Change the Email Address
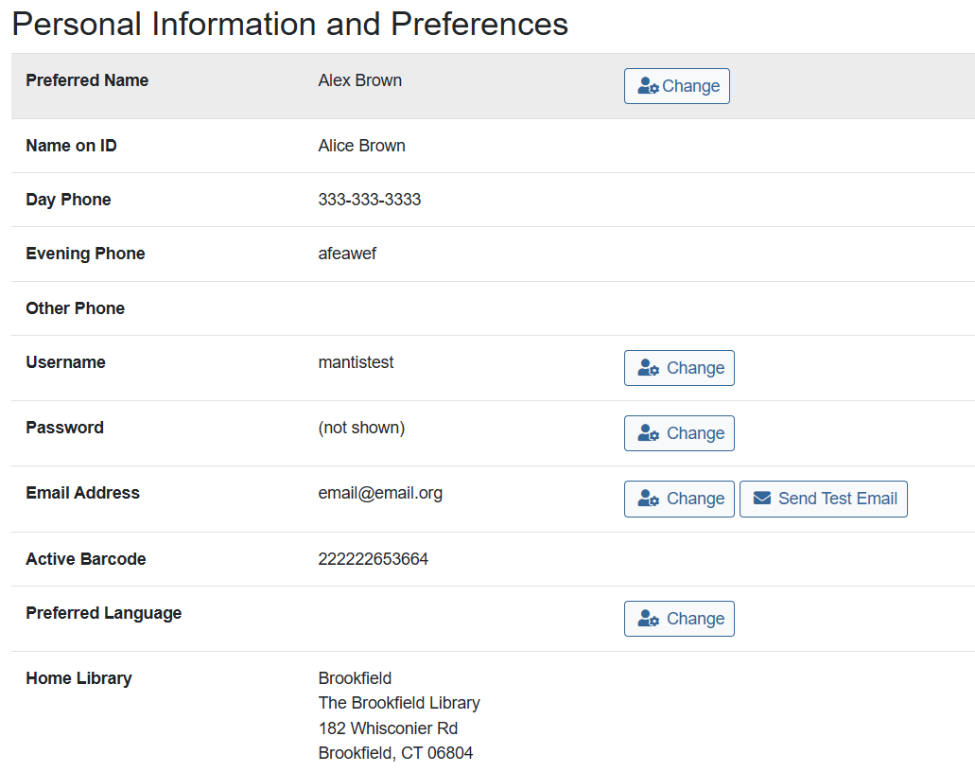The height and width of the screenshot is (772, 975). 679,499
